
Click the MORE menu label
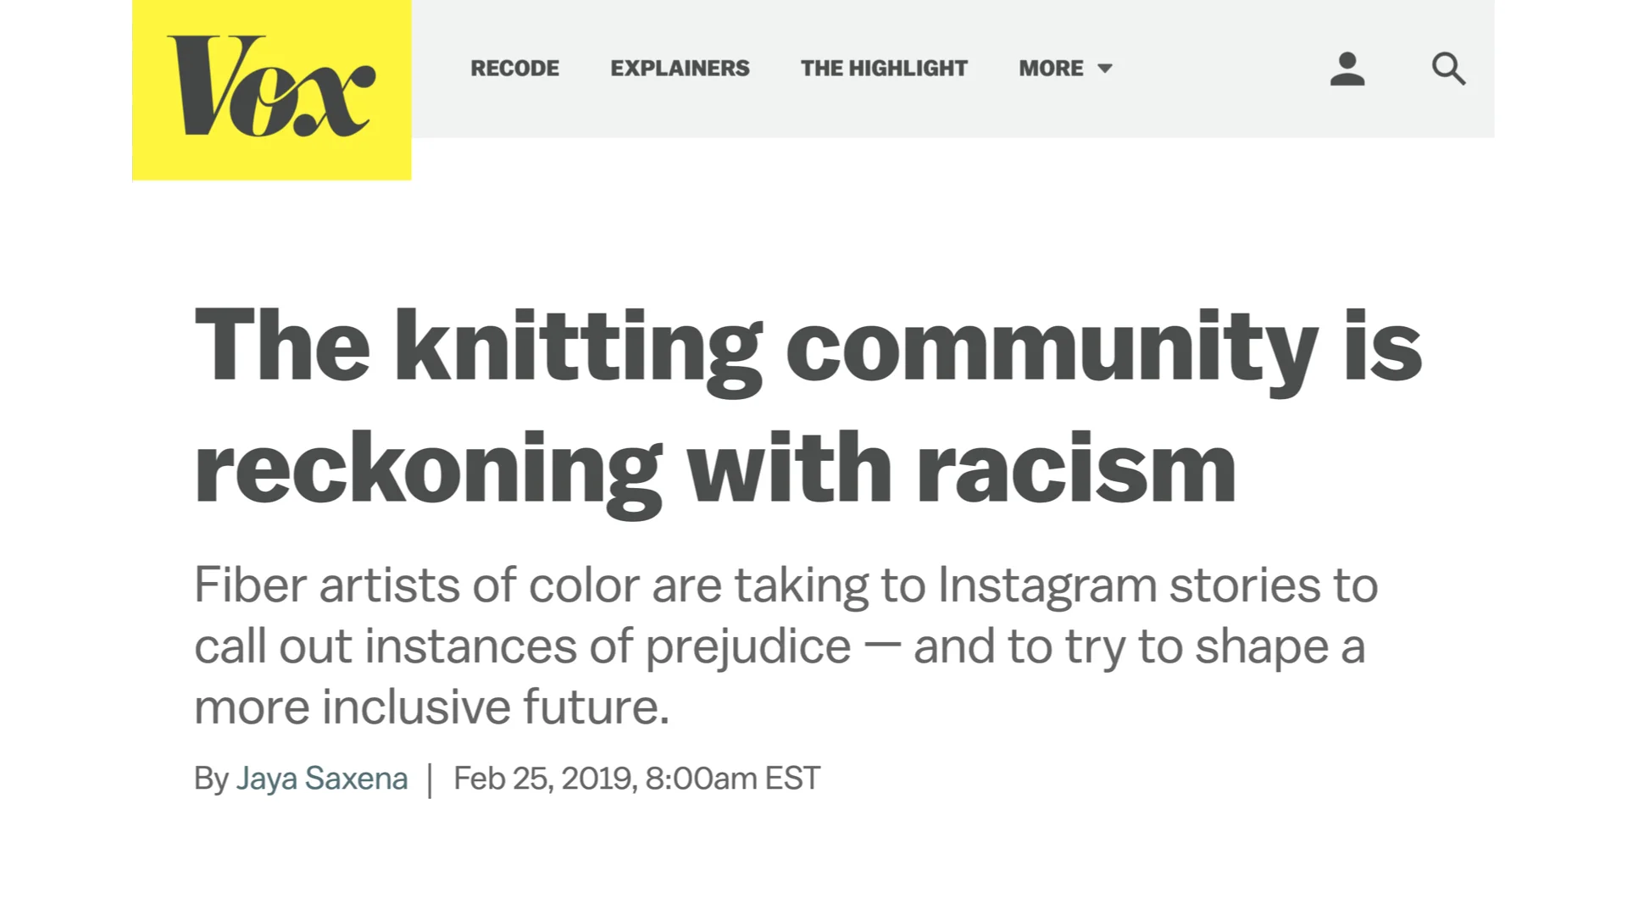tap(1051, 69)
